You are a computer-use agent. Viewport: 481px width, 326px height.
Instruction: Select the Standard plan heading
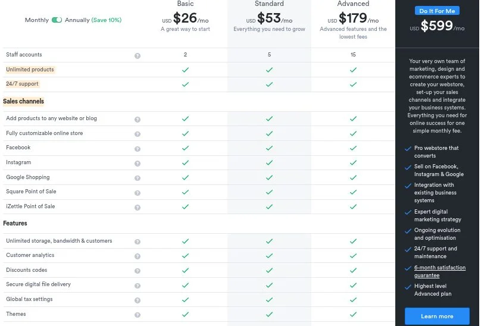point(269,4)
